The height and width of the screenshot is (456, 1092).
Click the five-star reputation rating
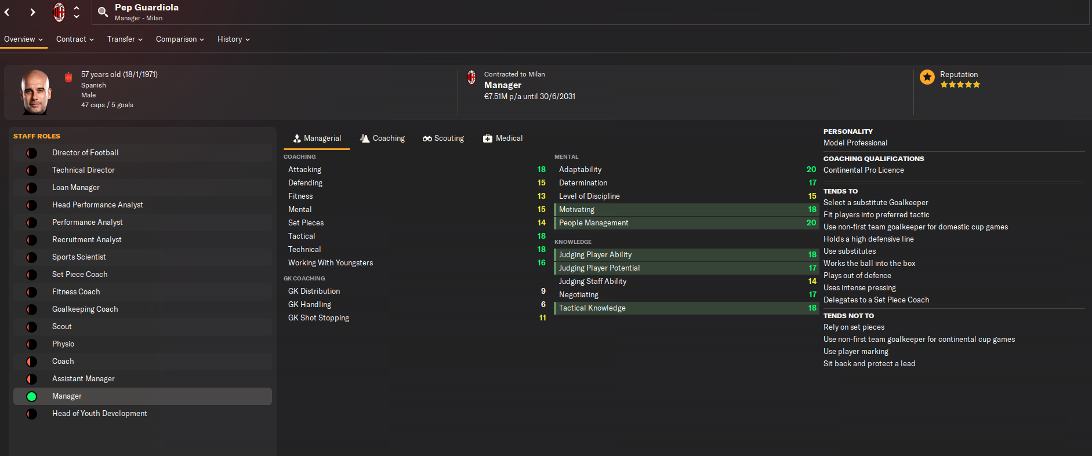point(960,85)
